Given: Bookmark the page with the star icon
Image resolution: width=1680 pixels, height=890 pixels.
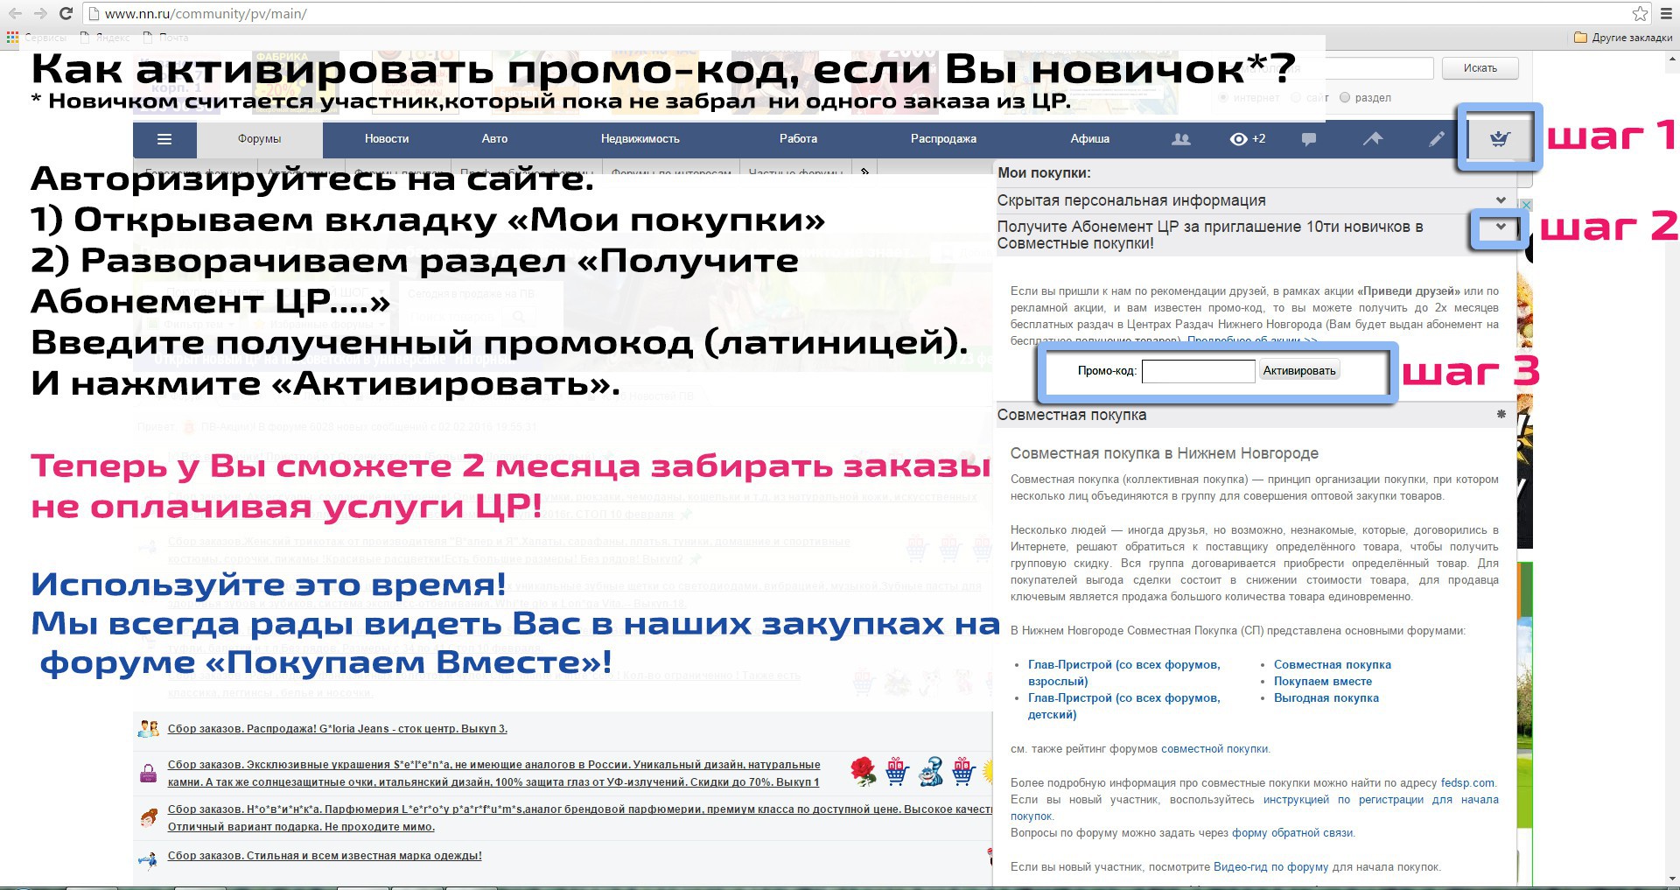Looking at the screenshot, I should [x=1641, y=13].
